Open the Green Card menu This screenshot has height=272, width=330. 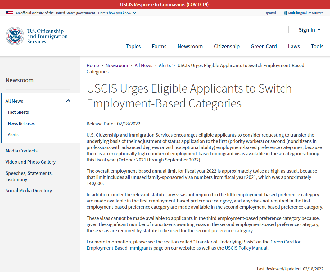tap(264, 46)
